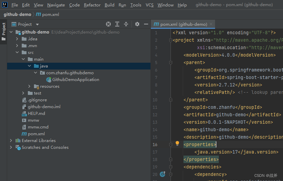Select HELP.md in the project tree

[x=36, y=114]
